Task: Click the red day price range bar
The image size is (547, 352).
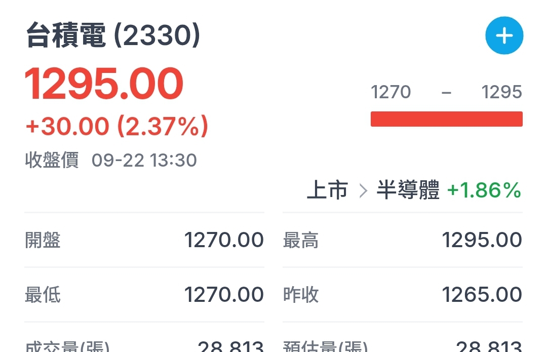Action: [446, 119]
